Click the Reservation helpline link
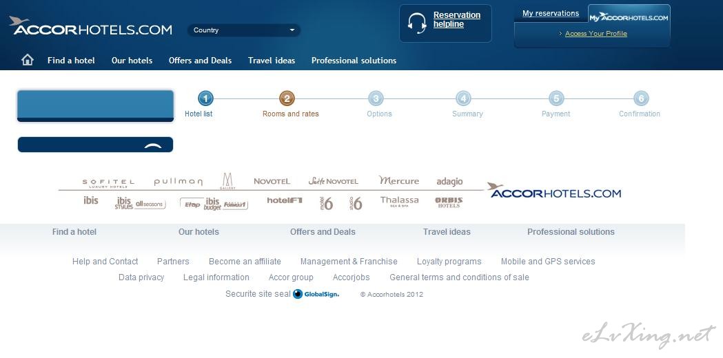 456,19
